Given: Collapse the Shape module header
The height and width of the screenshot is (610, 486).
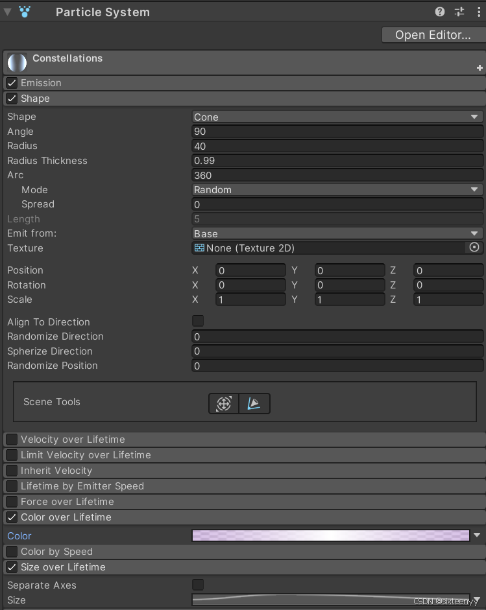Looking at the screenshot, I should [x=245, y=99].
